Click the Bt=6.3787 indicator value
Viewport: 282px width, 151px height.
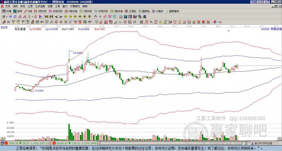coord(100,29)
